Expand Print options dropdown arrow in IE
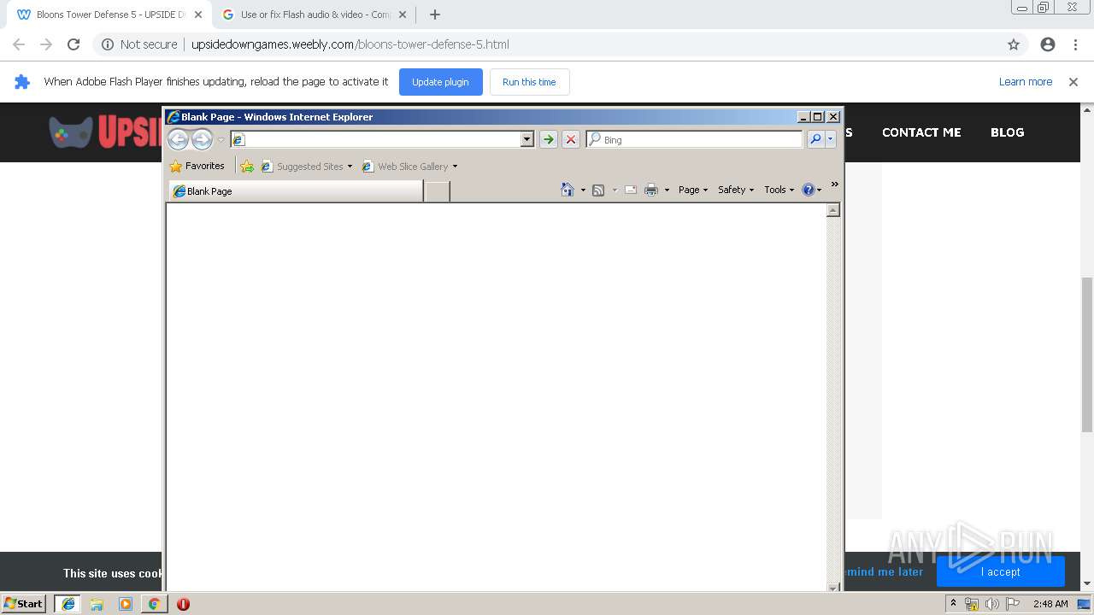This screenshot has width=1094, height=615. click(667, 190)
